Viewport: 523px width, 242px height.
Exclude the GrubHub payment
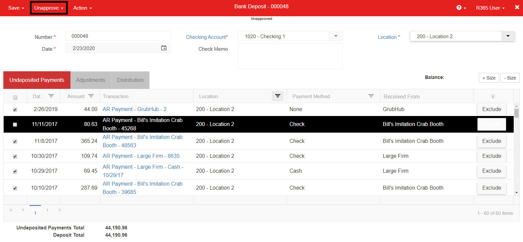tap(492, 109)
